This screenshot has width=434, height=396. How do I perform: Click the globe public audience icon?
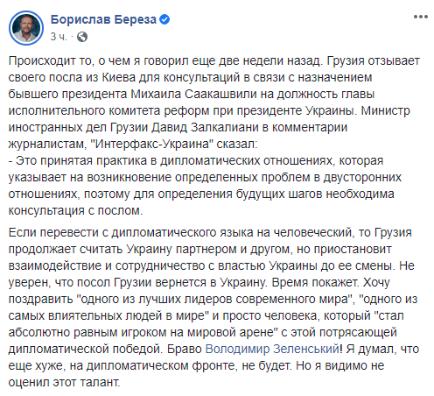tap(82, 37)
